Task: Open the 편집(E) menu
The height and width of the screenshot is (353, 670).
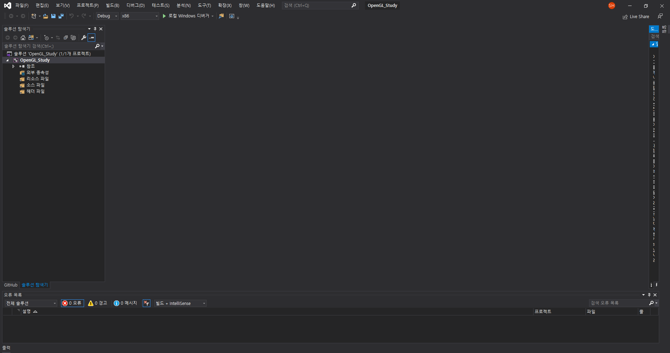Action: (42, 6)
